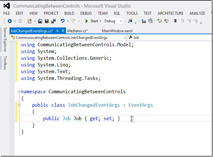Click the JobChangedEventArgs class name in code
213x157 pixels.
[x=94, y=105]
